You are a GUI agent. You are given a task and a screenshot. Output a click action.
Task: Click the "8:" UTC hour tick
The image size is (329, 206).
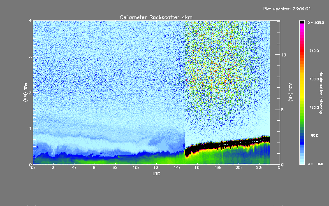click(116, 168)
